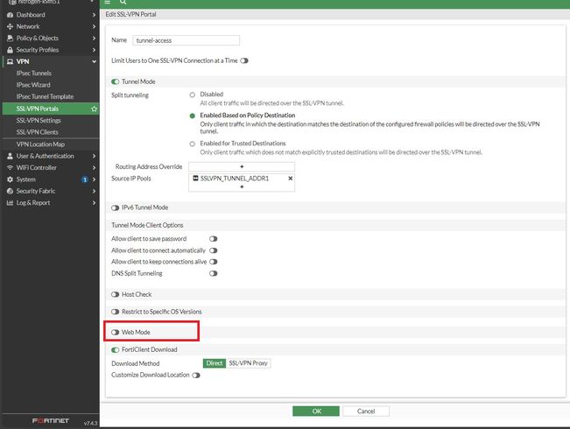Toggle Tunnel Mode switch off
The image size is (570, 429).
pyautogui.click(x=116, y=81)
